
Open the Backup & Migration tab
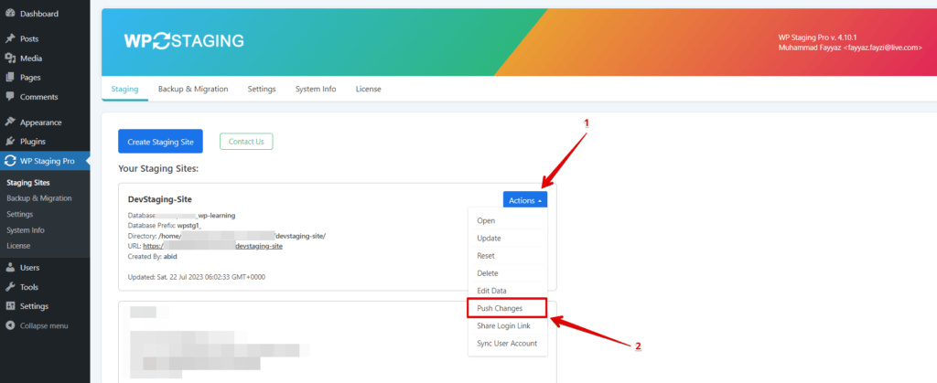pos(193,89)
